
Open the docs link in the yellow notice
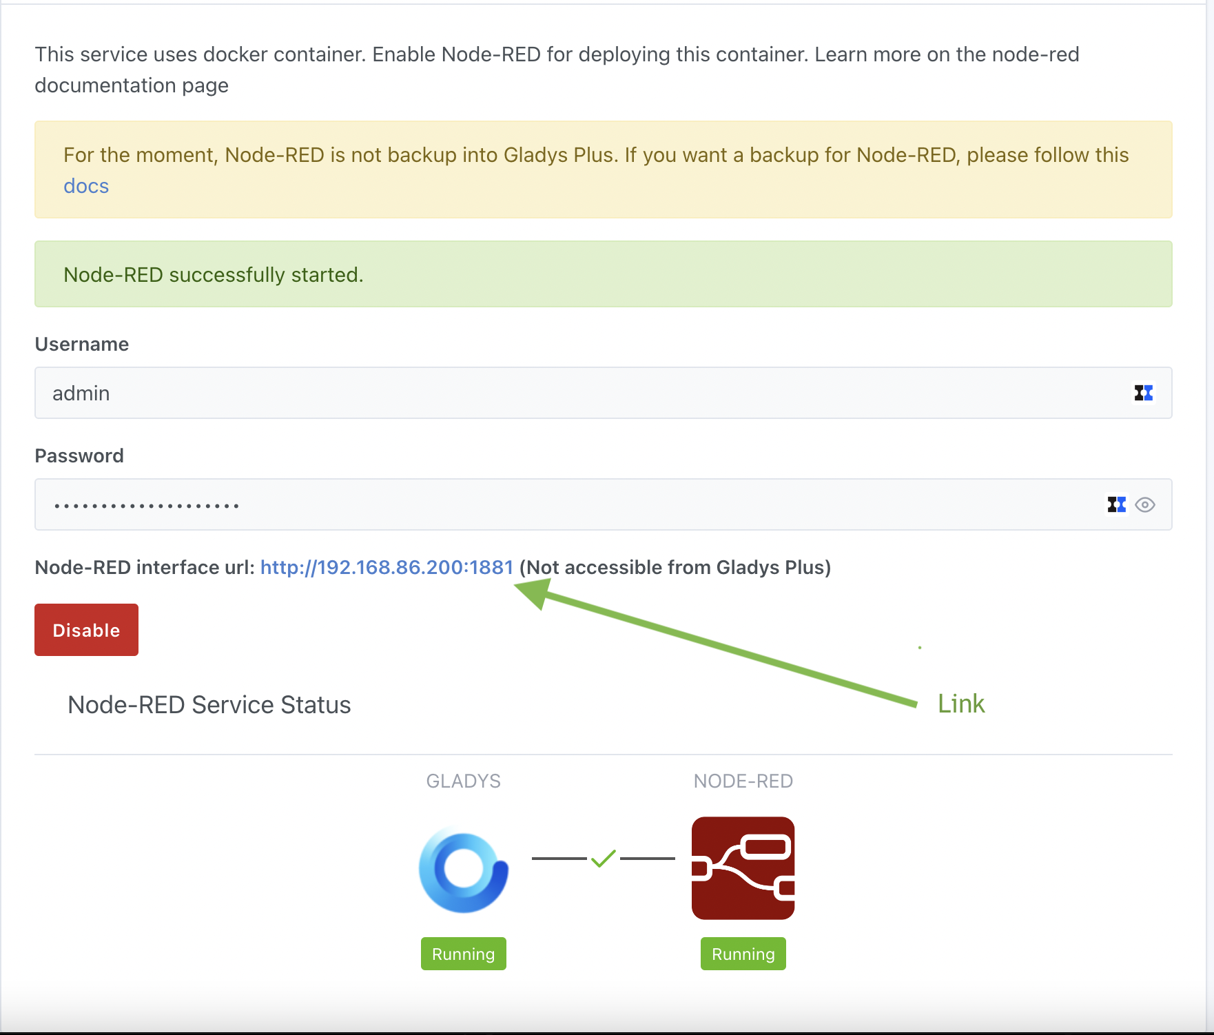[86, 186]
